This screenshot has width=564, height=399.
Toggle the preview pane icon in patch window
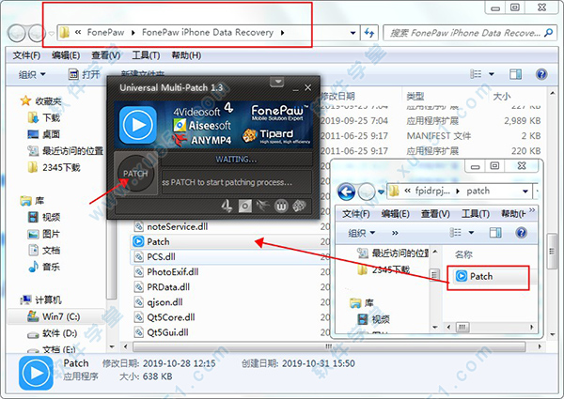(x=495, y=233)
